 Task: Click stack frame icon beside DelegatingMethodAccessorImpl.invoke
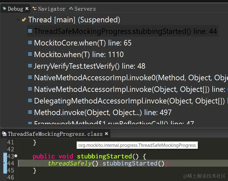[30, 100]
